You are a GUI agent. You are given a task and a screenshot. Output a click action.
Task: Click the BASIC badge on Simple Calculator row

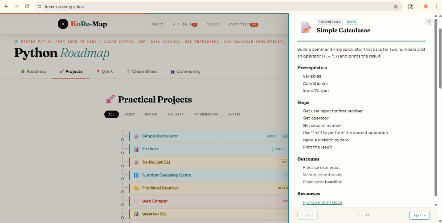pyautogui.click(x=272, y=136)
